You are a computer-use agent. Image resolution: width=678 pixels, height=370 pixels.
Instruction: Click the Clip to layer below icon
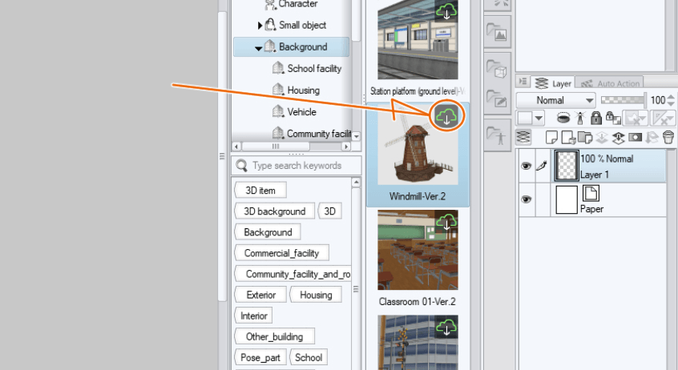563,118
